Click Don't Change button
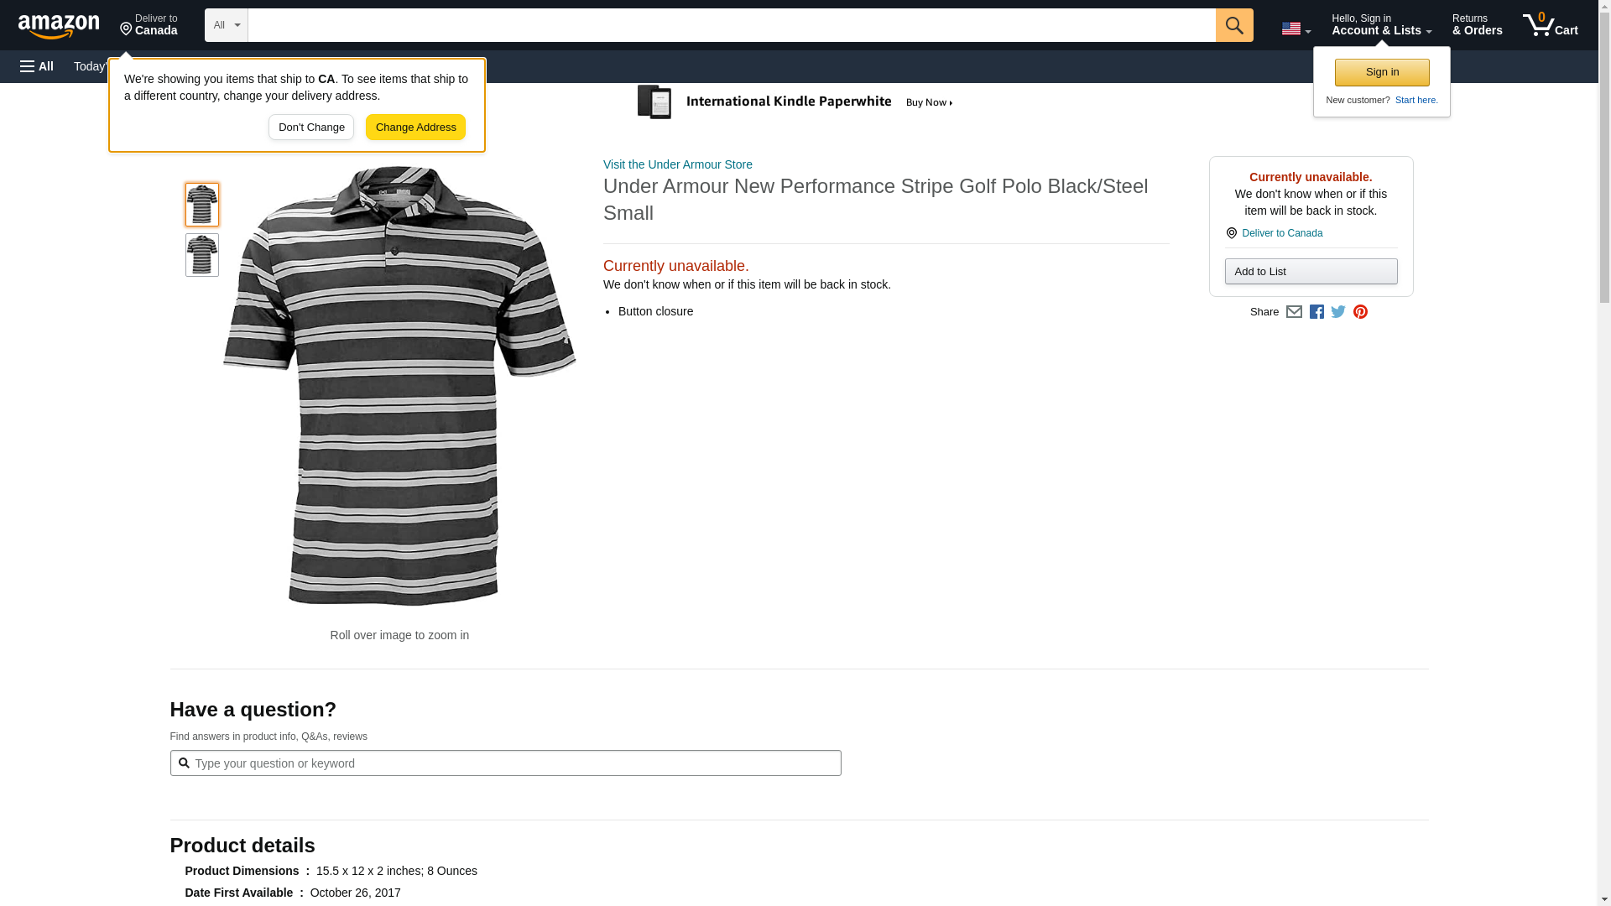The height and width of the screenshot is (906, 1611). (x=311, y=128)
